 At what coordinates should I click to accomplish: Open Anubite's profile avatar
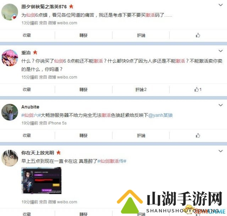coord(10,112)
